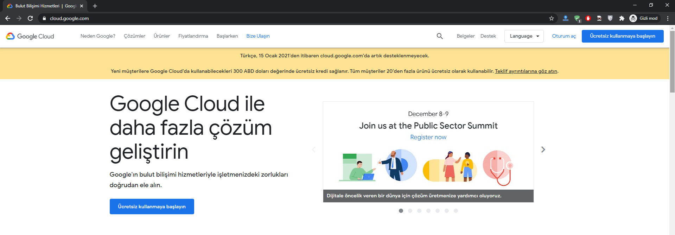675x235 pixels.
Task: Click the page vertical scrollbar thumb
Action: point(672,62)
